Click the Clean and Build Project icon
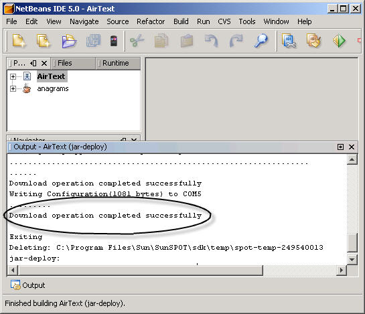365x314 pixels. coord(314,41)
